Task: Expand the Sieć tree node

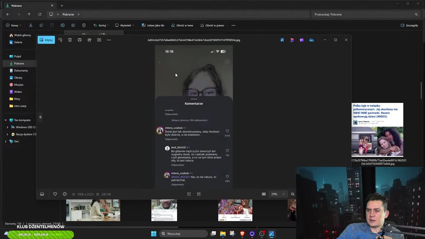Action: (x=6, y=141)
